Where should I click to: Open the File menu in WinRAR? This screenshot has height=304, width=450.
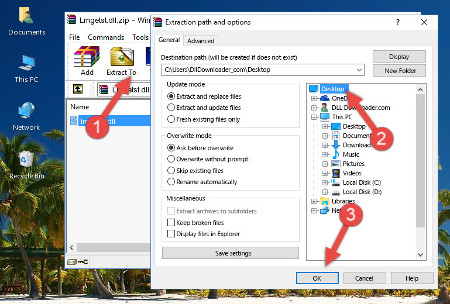pos(74,37)
